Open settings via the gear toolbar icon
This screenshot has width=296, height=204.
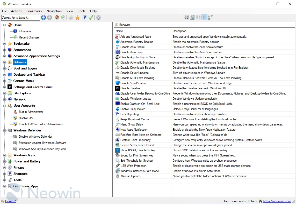tap(98, 18)
